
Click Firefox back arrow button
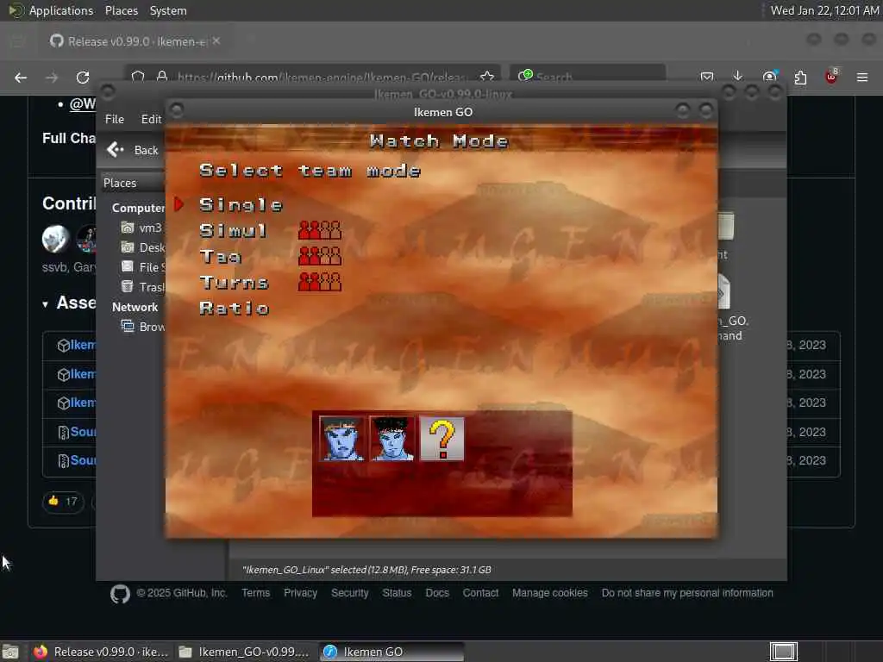coord(21,77)
